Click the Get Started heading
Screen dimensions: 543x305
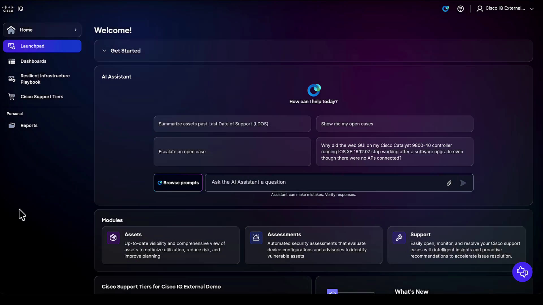tap(126, 51)
